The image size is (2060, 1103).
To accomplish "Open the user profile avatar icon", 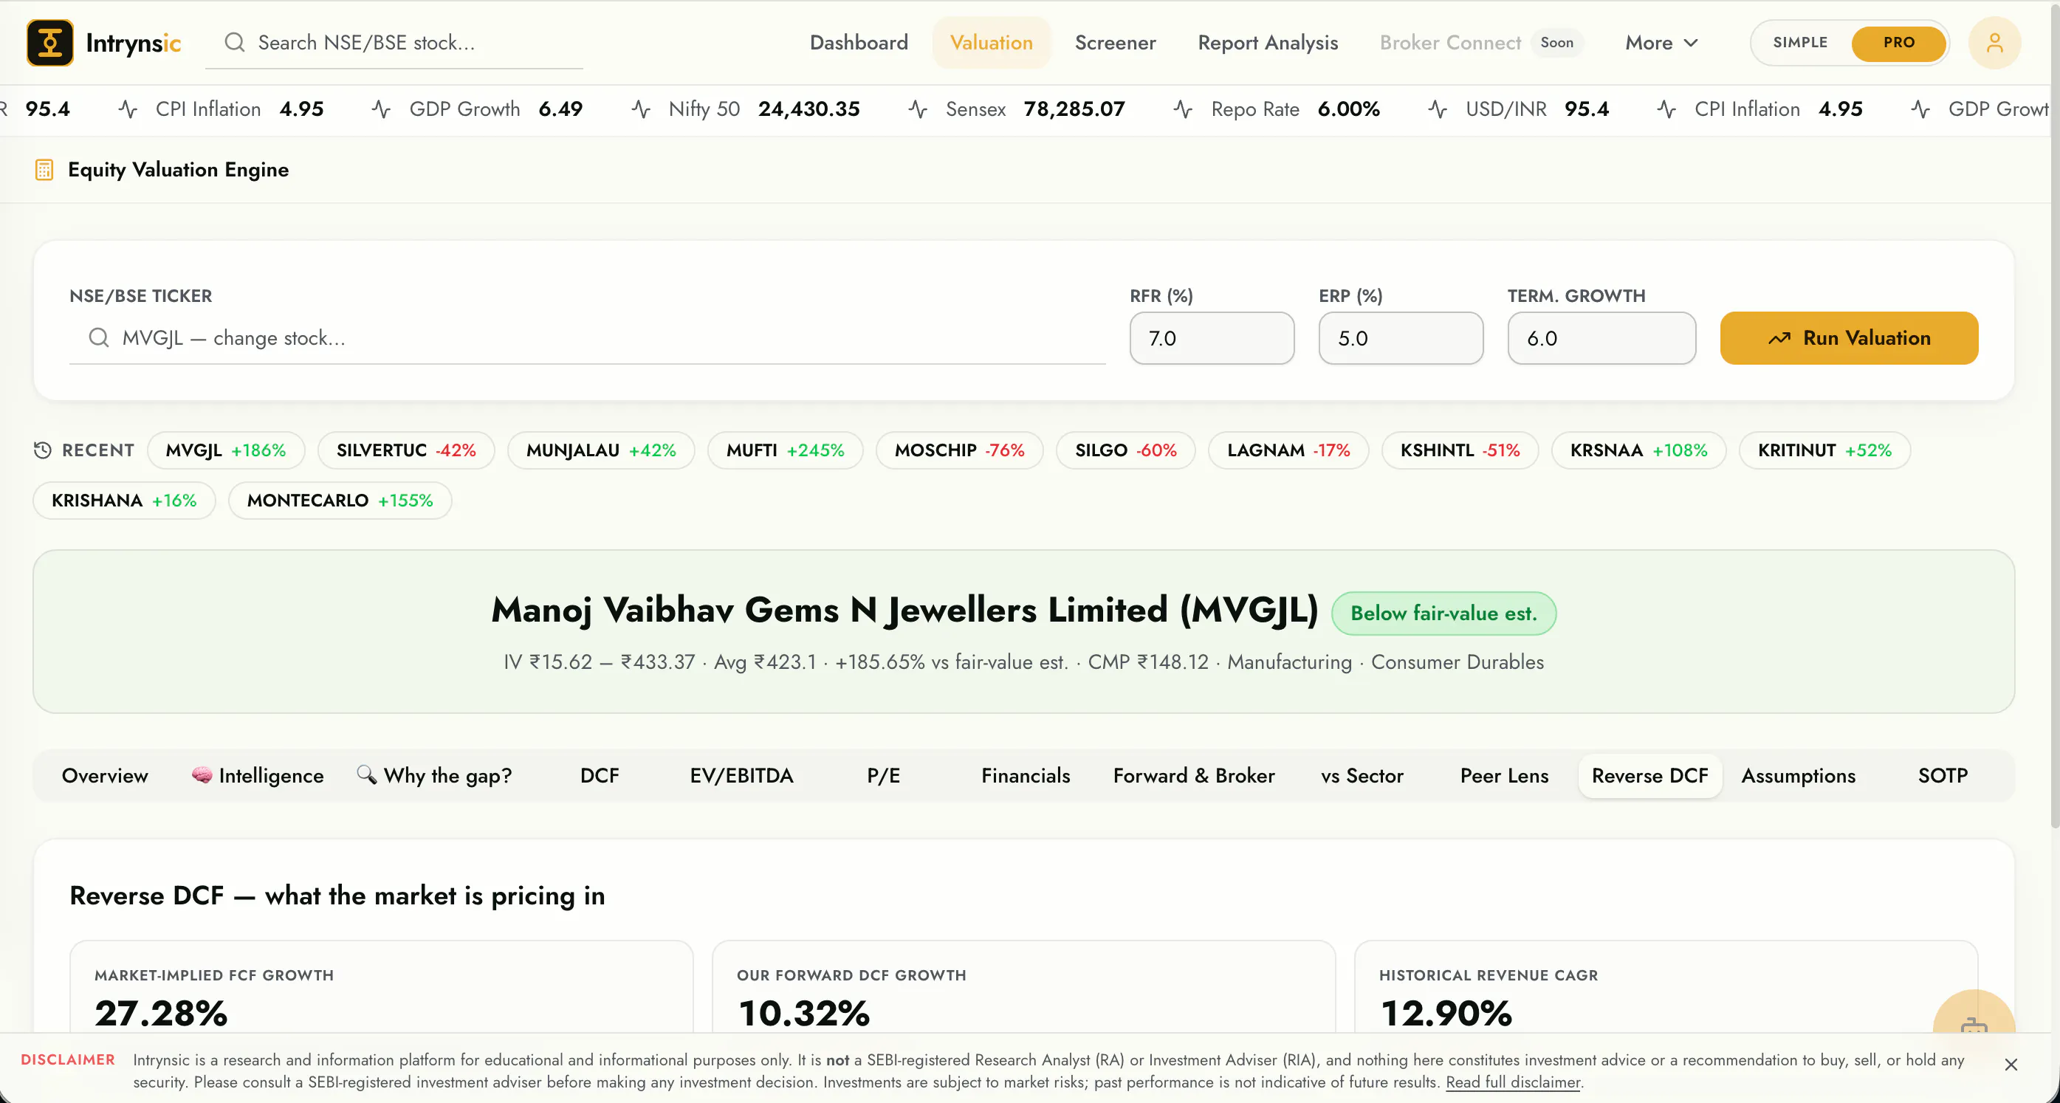I will point(1994,42).
